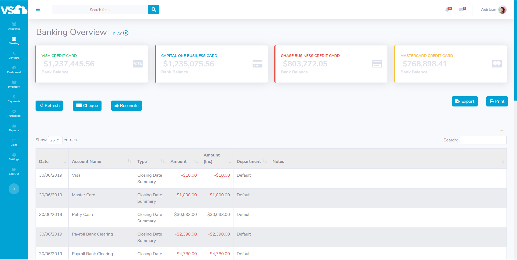Open Purchases in sidebar
517x260 pixels.
click(14, 113)
